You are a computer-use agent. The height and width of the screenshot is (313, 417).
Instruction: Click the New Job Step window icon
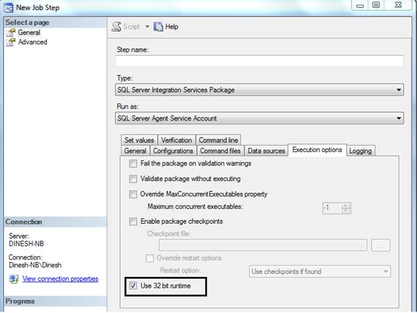coord(9,7)
